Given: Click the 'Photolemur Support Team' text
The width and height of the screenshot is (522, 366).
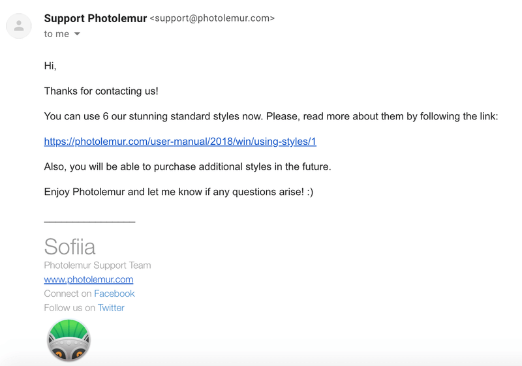Looking at the screenshot, I should tap(97, 265).
